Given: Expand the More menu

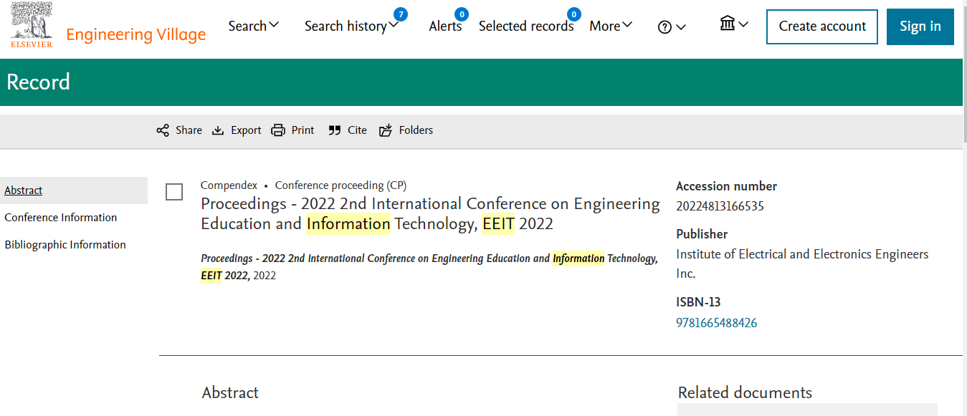Looking at the screenshot, I should point(611,26).
